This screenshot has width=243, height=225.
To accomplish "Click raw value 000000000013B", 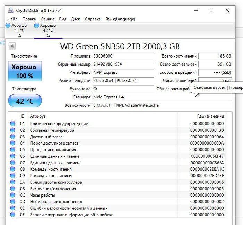I will 207,130.
